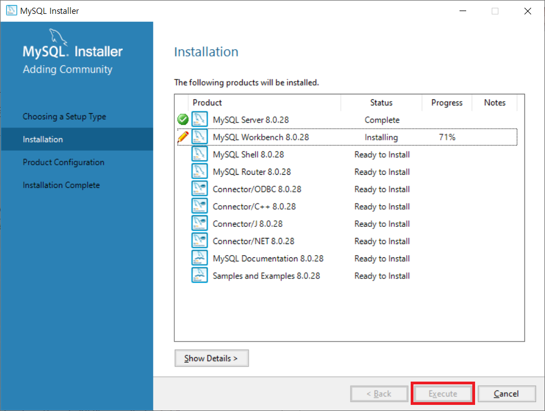
Task: Click the MySQL Server 8.0.28 product icon
Action: [199, 119]
